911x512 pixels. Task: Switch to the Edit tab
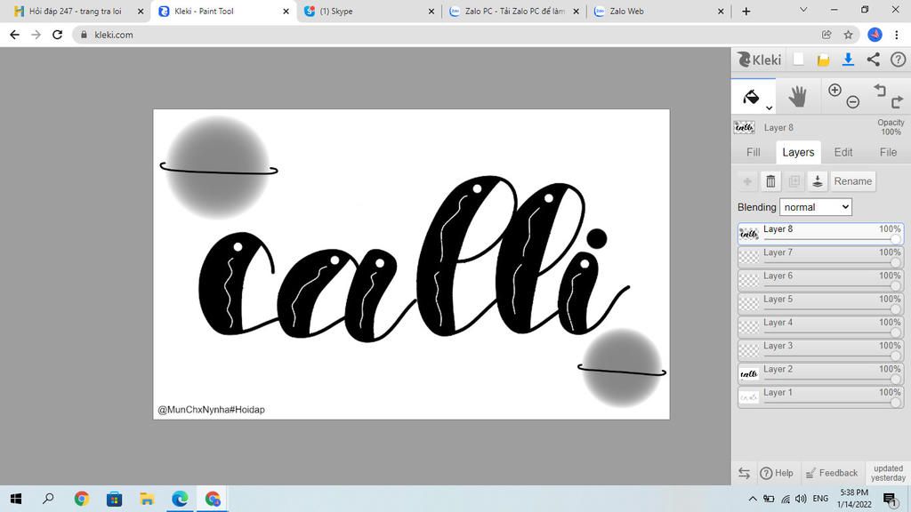(x=843, y=152)
